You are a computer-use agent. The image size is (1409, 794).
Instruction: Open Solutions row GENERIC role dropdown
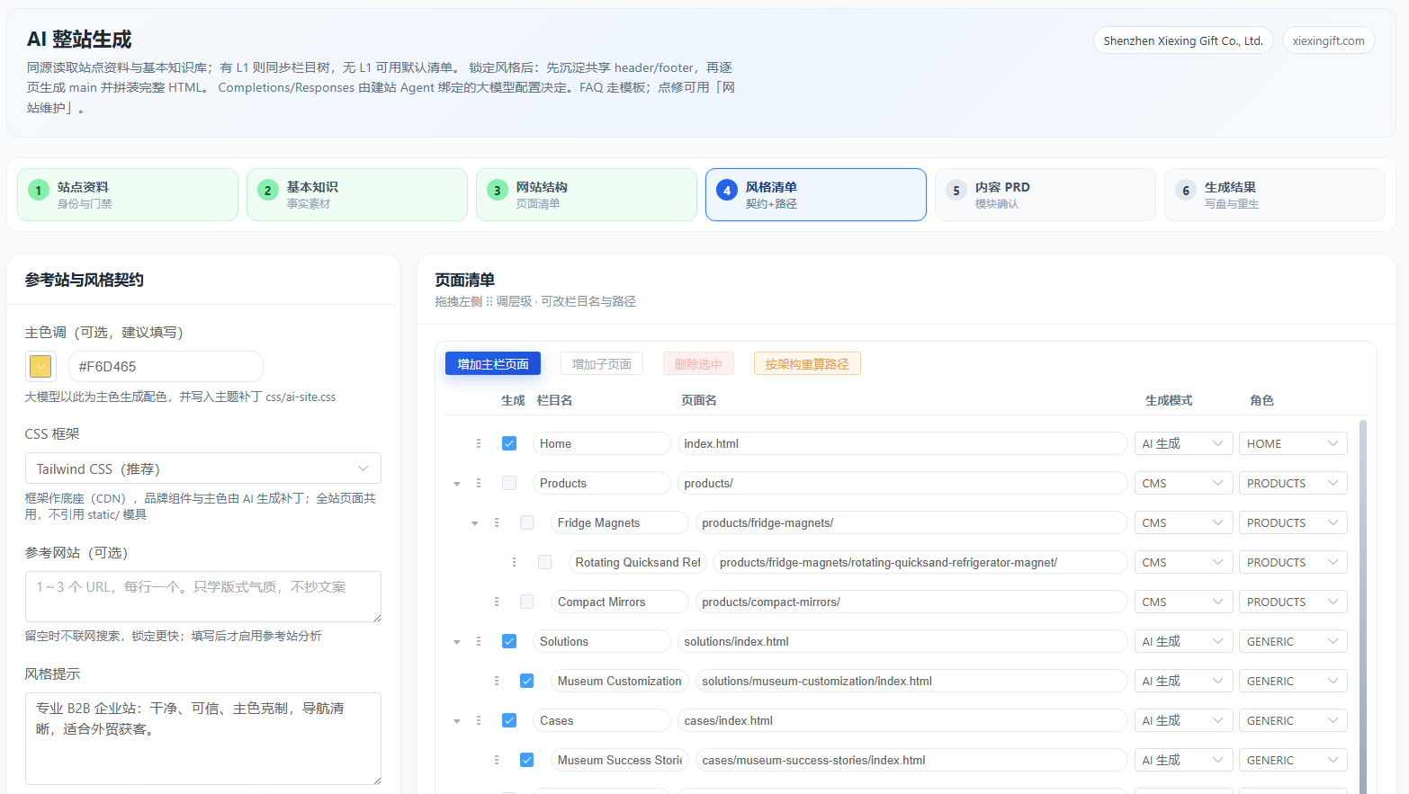point(1293,641)
